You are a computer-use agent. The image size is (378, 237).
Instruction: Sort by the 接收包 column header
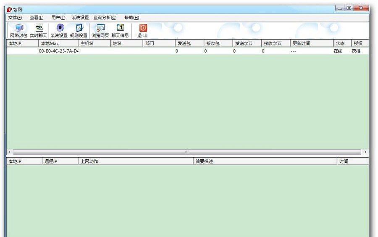point(218,43)
